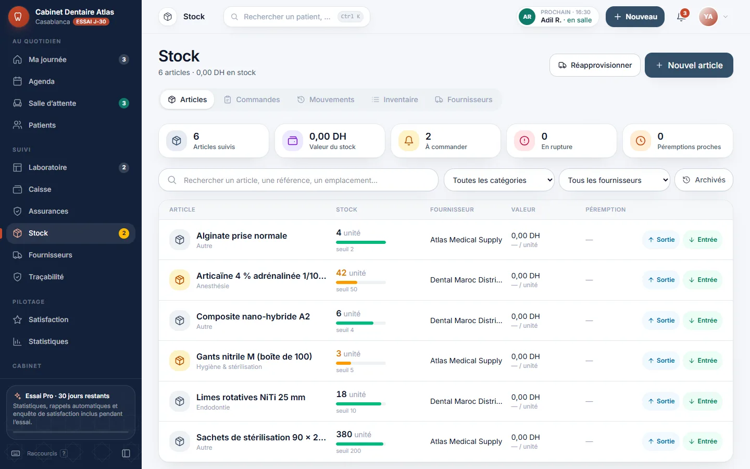Click the Nouvel article button
The width and height of the screenshot is (750, 469).
(689, 65)
